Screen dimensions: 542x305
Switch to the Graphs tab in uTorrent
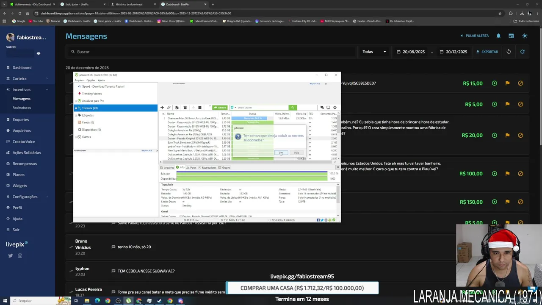(x=224, y=168)
